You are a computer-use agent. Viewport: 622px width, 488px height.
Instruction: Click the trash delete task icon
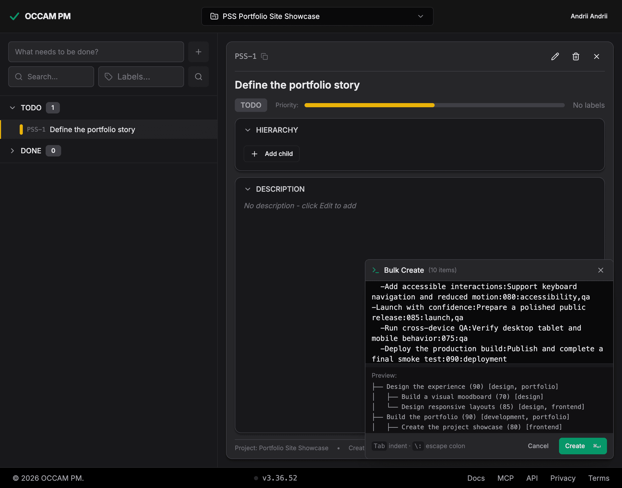(x=576, y=56)
